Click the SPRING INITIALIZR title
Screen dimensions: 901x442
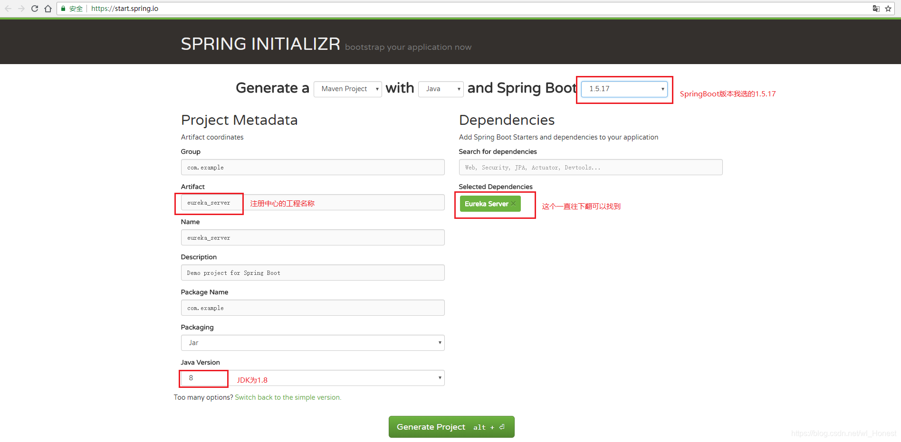[x=260, y=44]
